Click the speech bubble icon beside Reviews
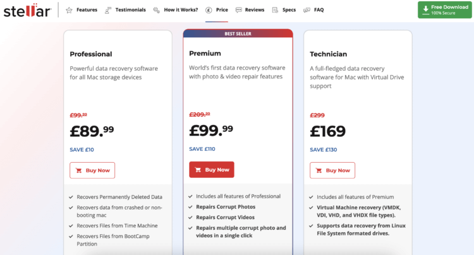Viewport: 474px width, 255px height. tap(238, 10)
